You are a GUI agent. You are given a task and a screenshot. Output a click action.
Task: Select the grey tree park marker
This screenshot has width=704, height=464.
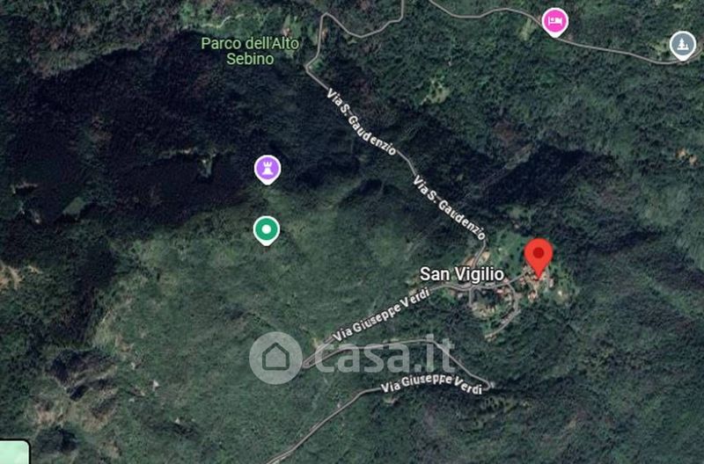pyautogui.click(x=683, y=46)
